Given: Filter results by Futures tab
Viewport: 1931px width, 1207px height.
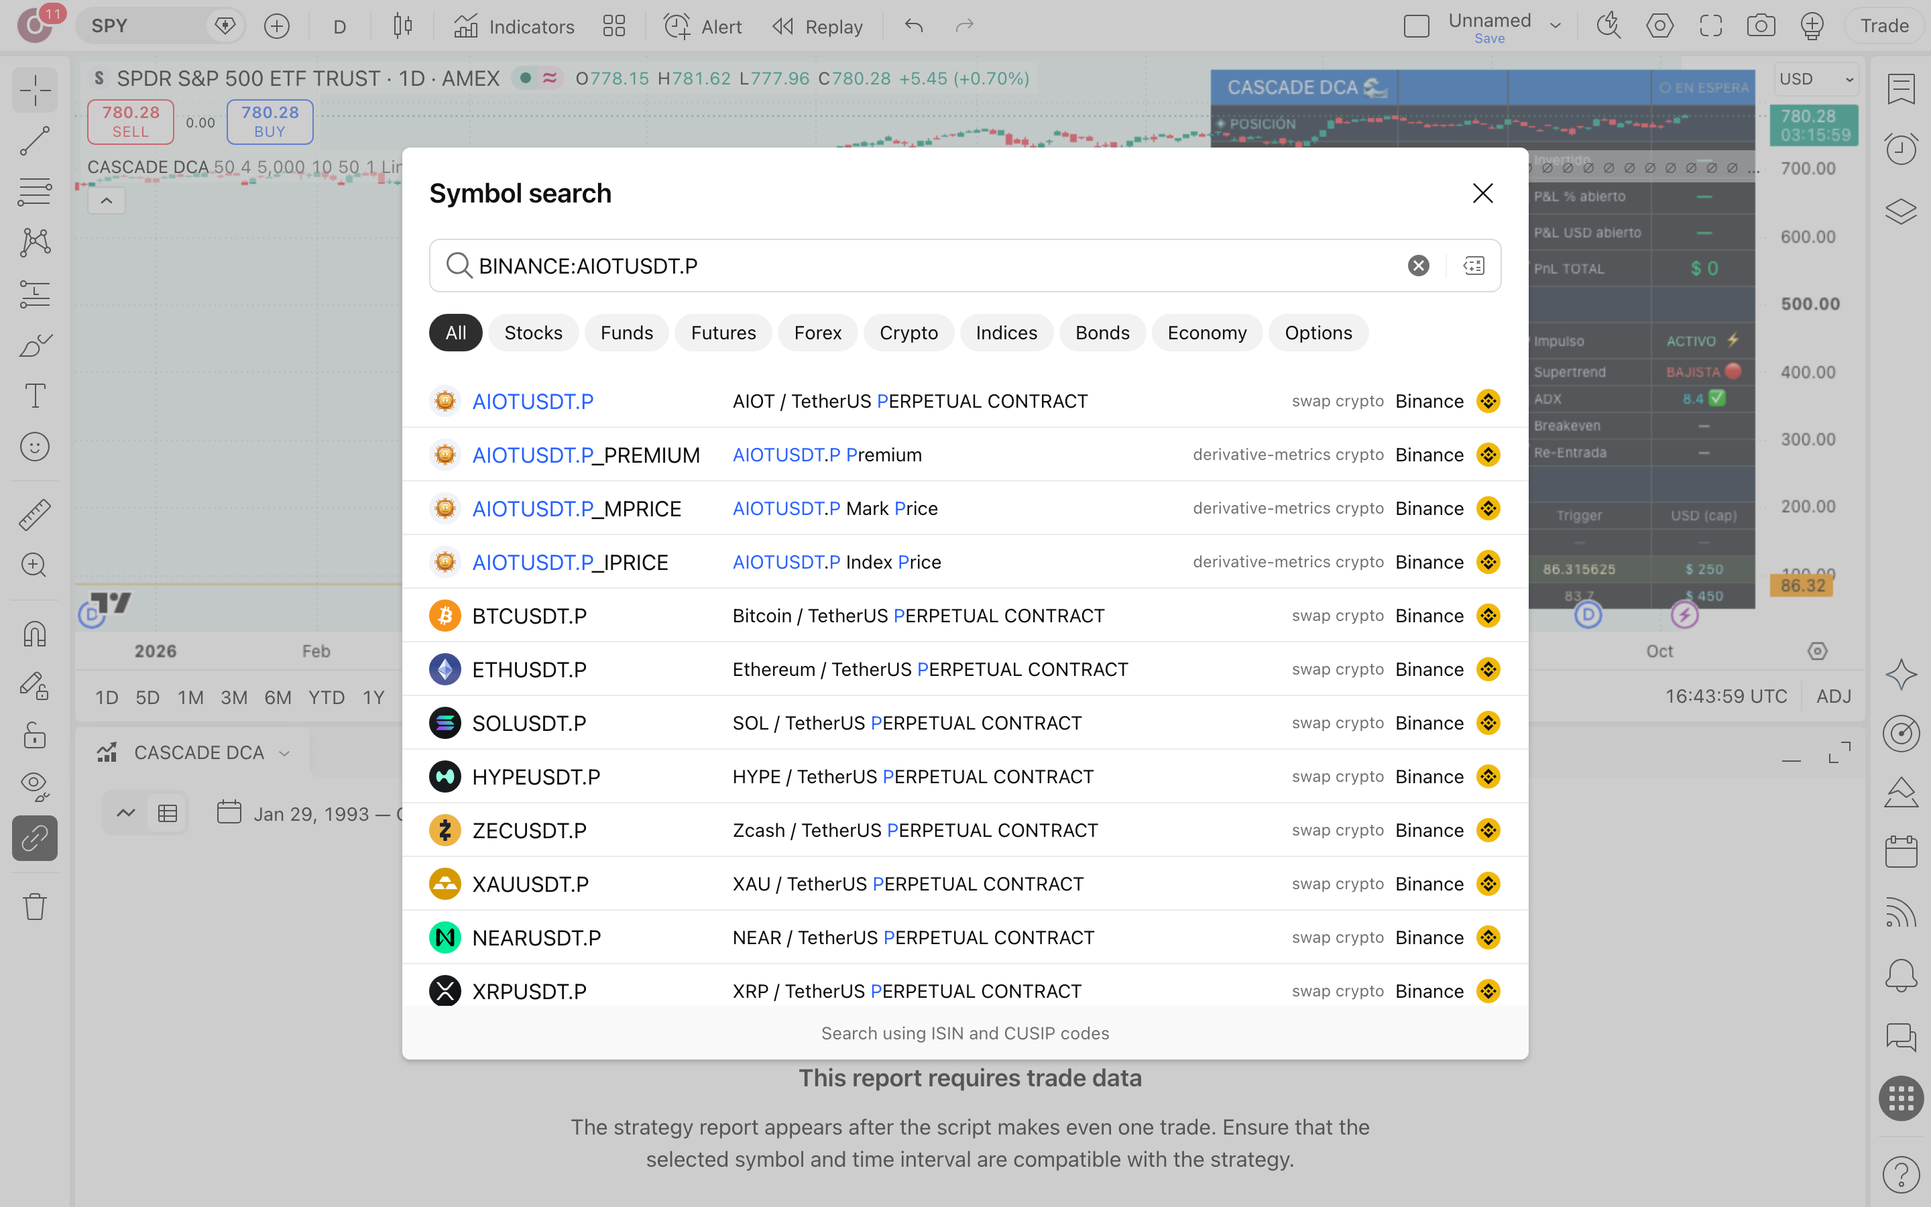Looking at the screenshot, I should click(x=723, y=333).
